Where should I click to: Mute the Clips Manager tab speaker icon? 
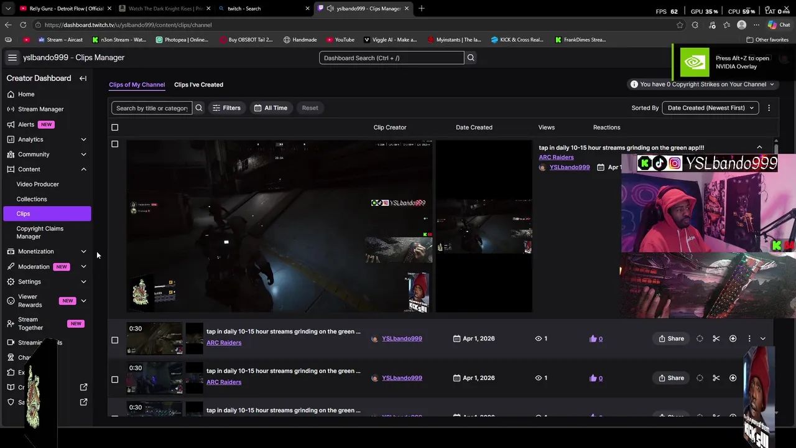pyautogui.click(x=330, y=9)
